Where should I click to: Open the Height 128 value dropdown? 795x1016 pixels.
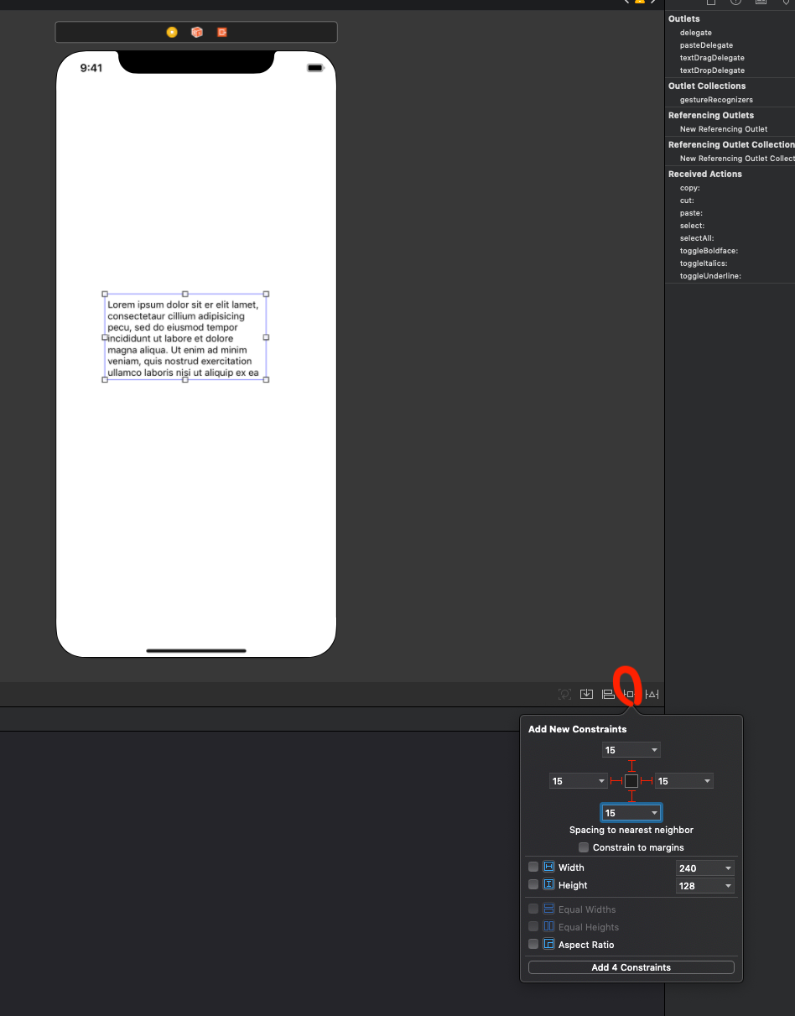(728, 886)
